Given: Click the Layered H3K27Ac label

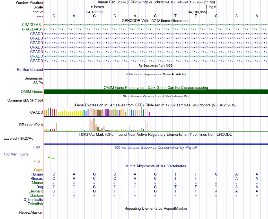Looking at the screenshot, I should (18, 139).
